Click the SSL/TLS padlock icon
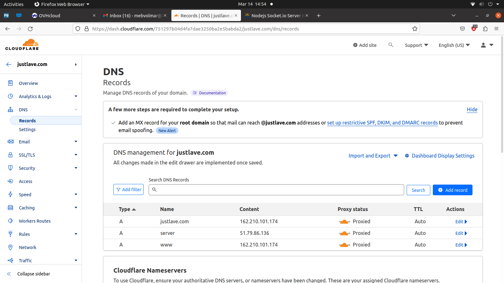 [x=10, y=155]
